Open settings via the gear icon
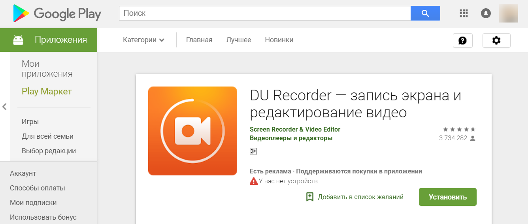 pos(496,40)
